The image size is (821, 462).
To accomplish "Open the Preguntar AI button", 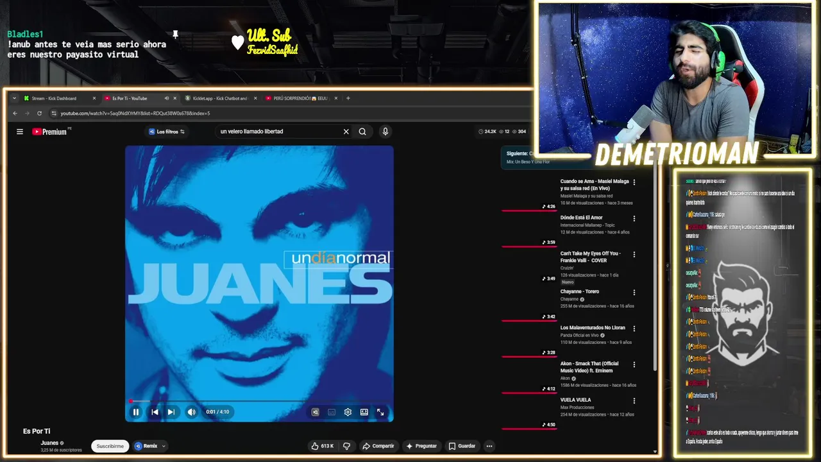I will 421,446.
